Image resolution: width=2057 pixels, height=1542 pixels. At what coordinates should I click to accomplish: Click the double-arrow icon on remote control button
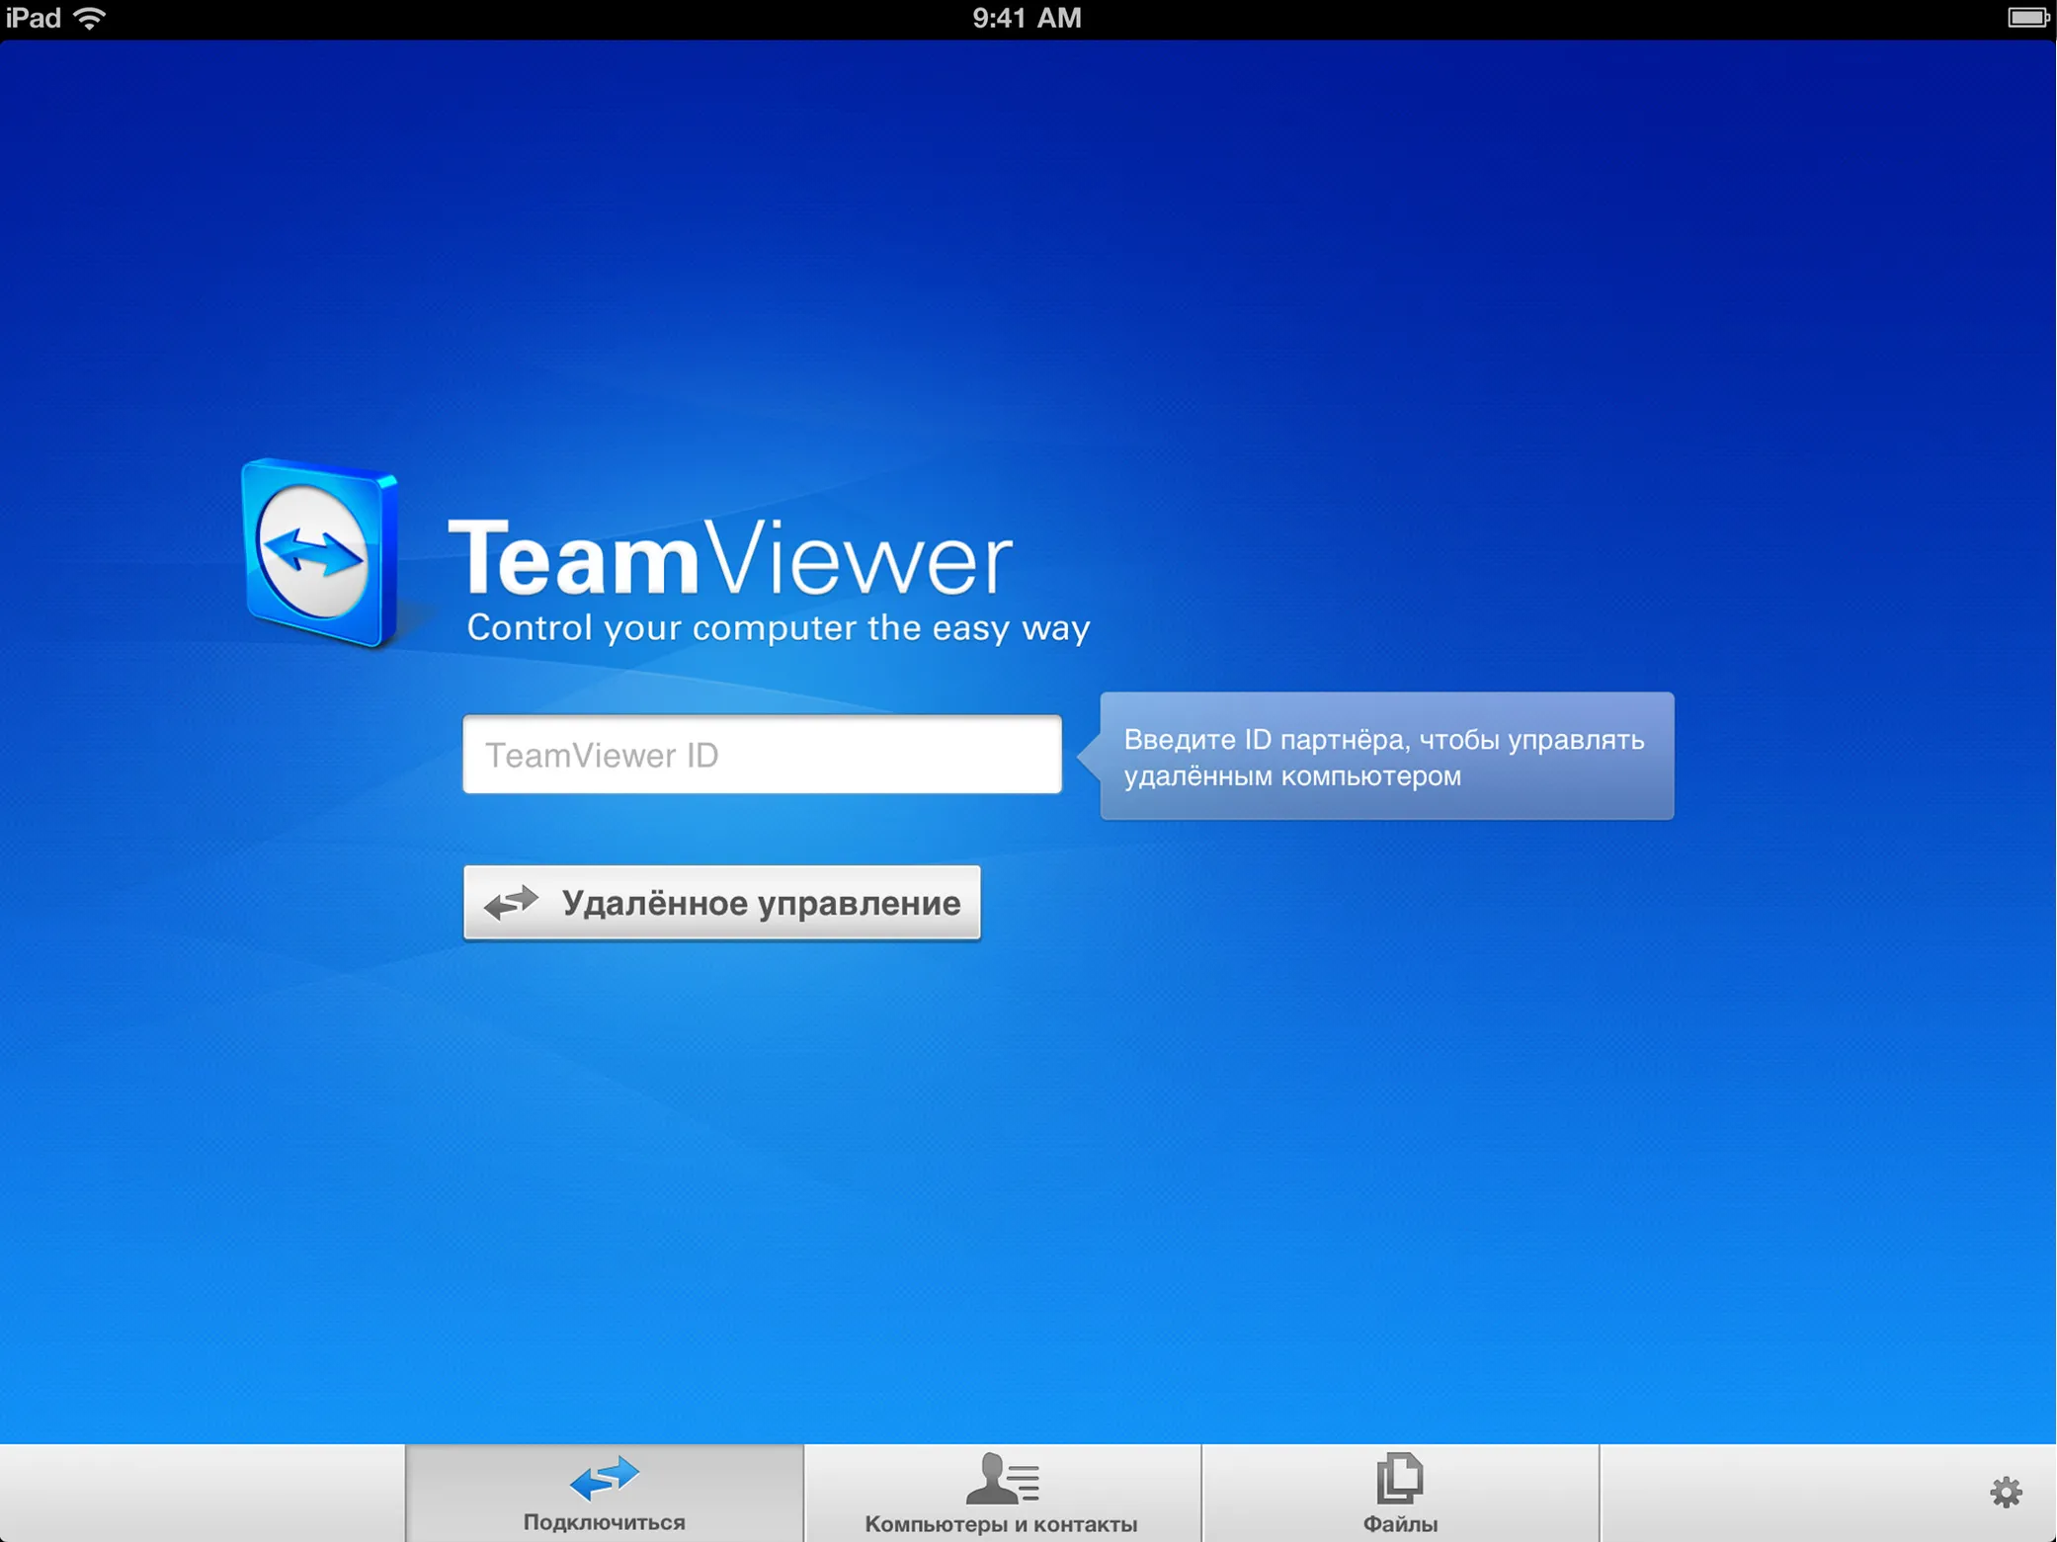coord(511,902)
